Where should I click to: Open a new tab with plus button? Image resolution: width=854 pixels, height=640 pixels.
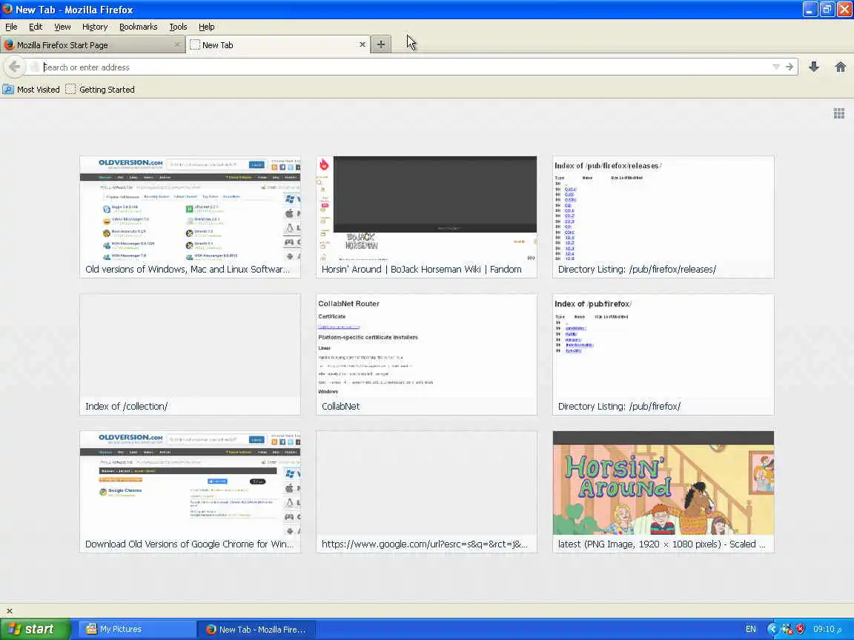pyautogui.click(x=381, y=44)
